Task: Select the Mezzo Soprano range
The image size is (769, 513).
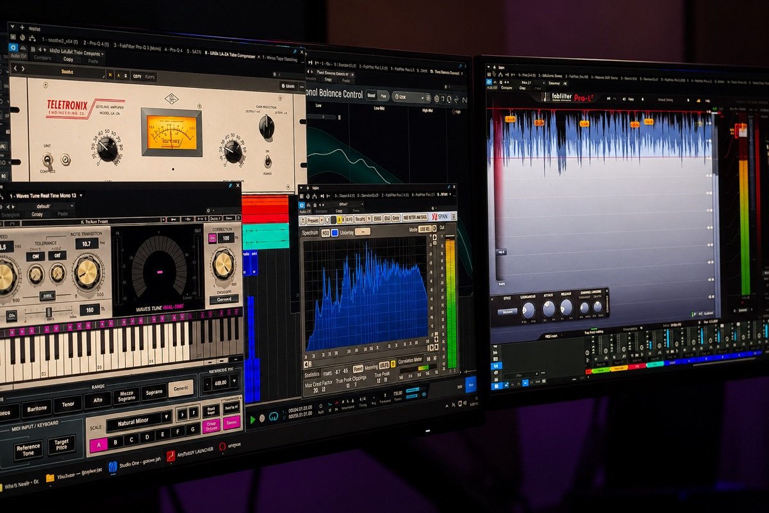Action: [126, 397]
